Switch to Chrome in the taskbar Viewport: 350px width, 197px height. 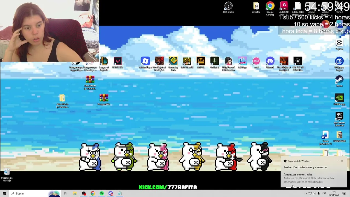(x=93, y=193)
